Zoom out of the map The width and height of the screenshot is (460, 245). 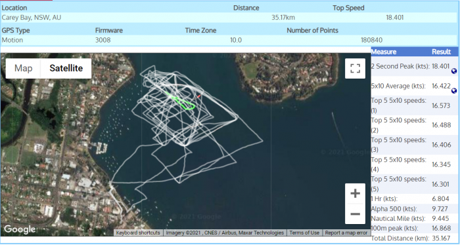click(355, 214)
